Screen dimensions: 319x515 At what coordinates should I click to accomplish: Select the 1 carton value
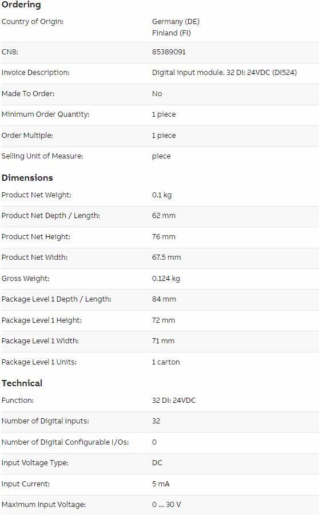point(166,362)
